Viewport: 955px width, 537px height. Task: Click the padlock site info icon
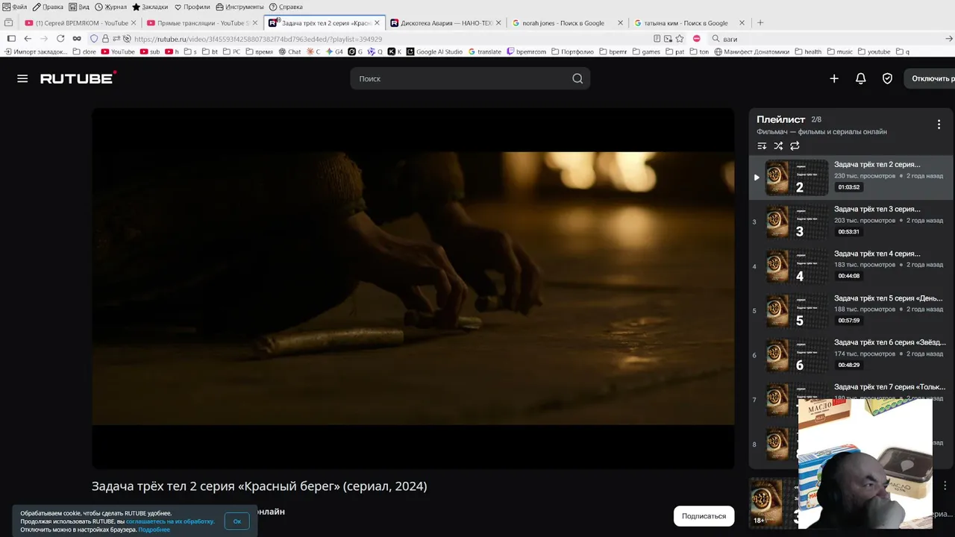pos(105,39)
